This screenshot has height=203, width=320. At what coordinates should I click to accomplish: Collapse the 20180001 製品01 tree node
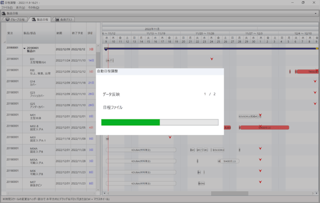[x=25, y=48]
